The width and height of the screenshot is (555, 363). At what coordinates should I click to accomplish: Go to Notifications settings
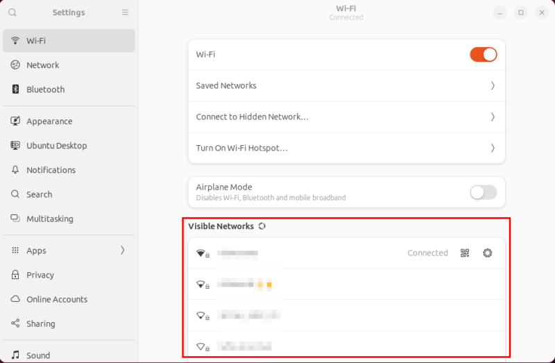pyautogui.click(x=69, y=170)
